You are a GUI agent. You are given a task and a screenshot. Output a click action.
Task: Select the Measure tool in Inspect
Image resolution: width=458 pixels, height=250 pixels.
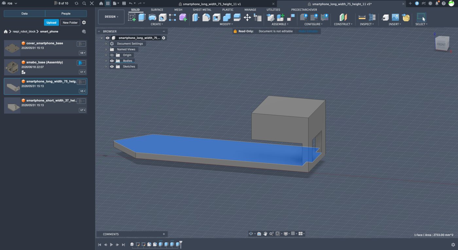coord(362,17)
